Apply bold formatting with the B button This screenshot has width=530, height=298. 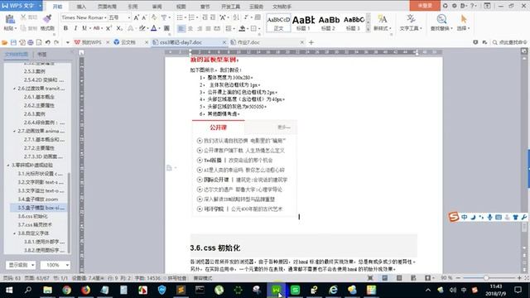(x=65, y=28)
